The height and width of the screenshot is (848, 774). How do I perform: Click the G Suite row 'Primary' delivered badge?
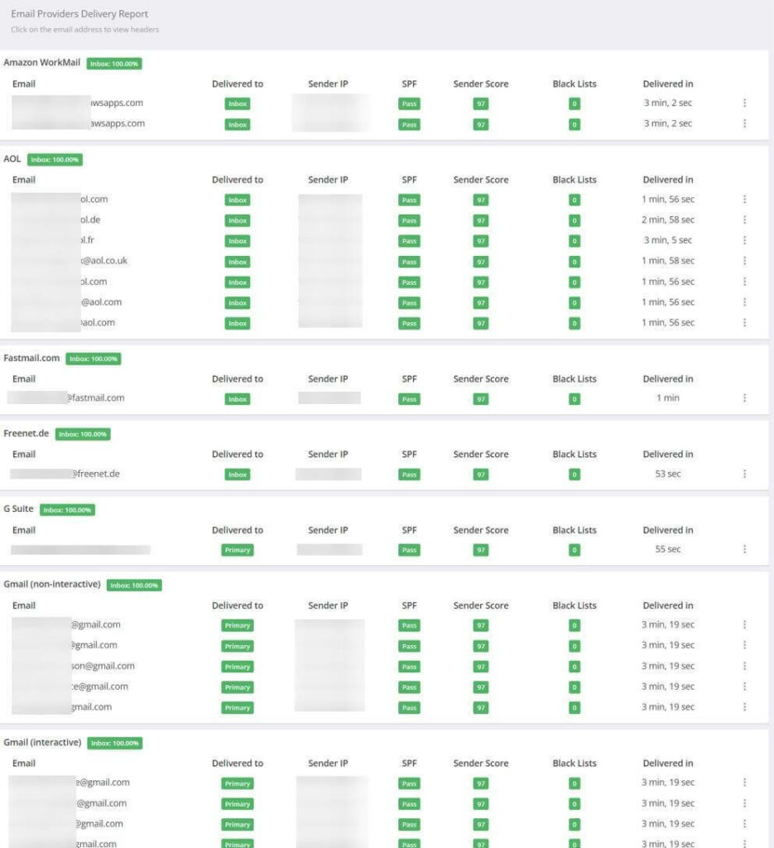click(x=238, y=550)
